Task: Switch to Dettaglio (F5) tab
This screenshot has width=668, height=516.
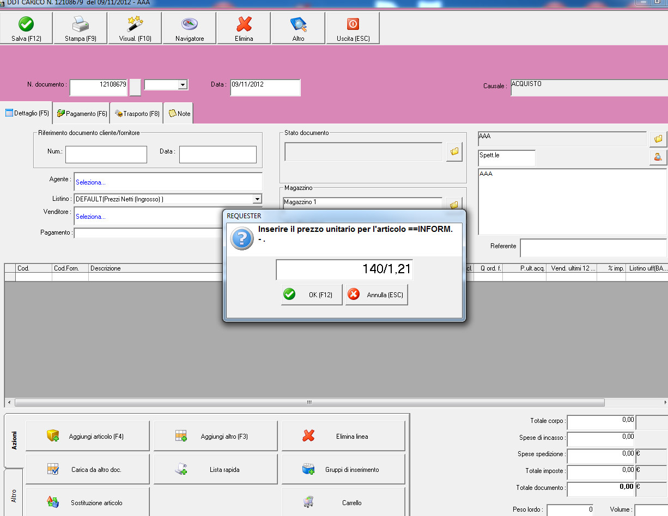Action: coord(27,113)
